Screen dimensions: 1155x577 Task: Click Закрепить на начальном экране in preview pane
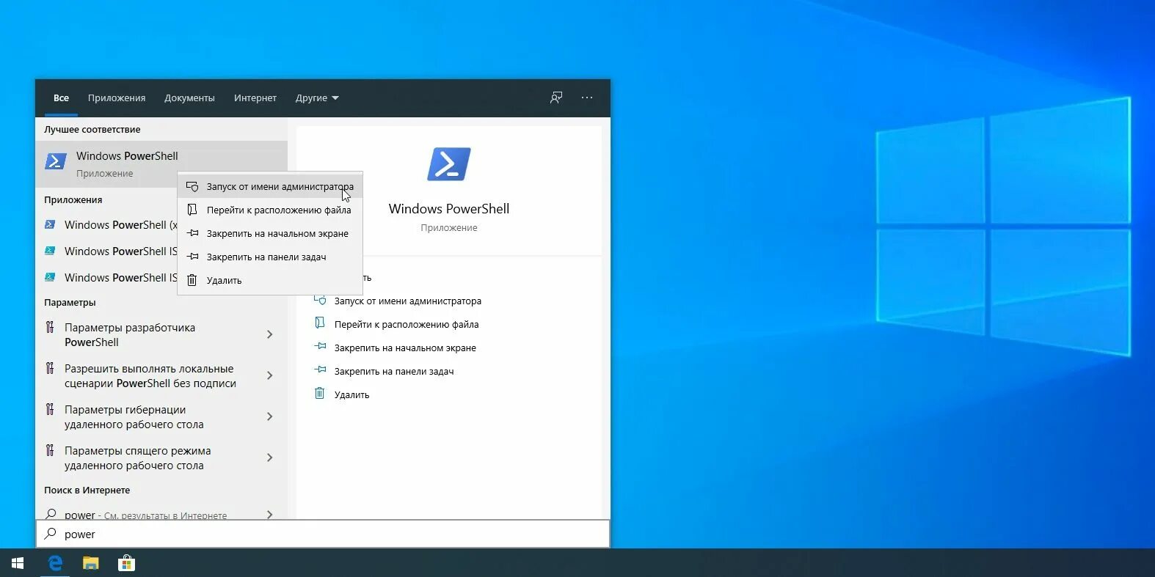405,348
